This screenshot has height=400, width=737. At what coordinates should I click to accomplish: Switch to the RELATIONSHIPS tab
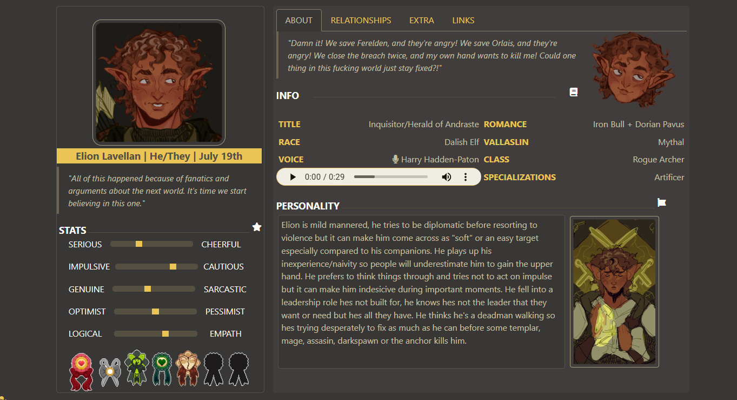coord(361,21)
